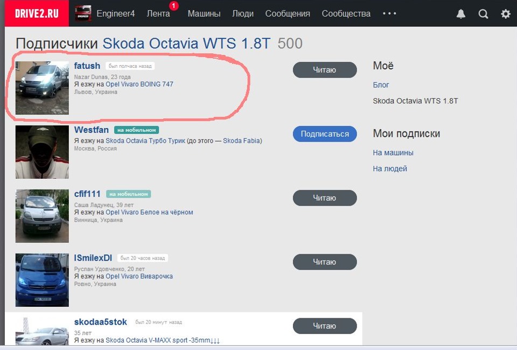This screenshot has width=517, height=350.
Task: Click 'Москва, Россия' location text
Action: pyautogui.click(x=95, y=149)
